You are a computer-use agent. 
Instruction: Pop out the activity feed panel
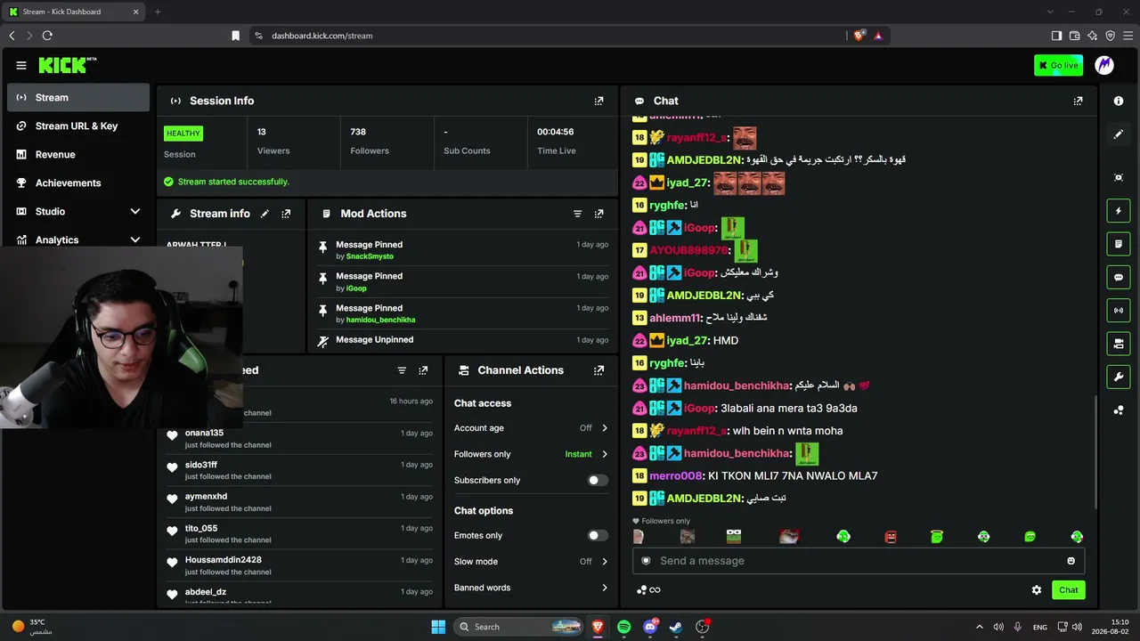(423, 370)
